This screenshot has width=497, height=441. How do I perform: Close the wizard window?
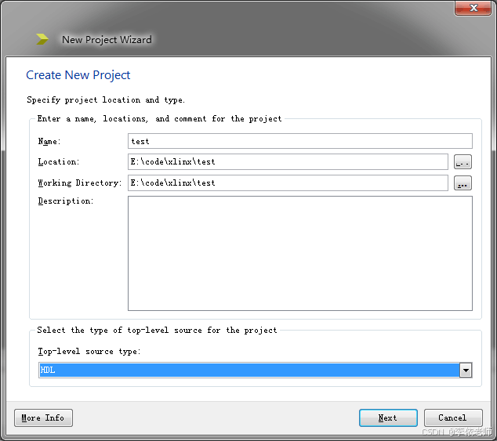473,8
